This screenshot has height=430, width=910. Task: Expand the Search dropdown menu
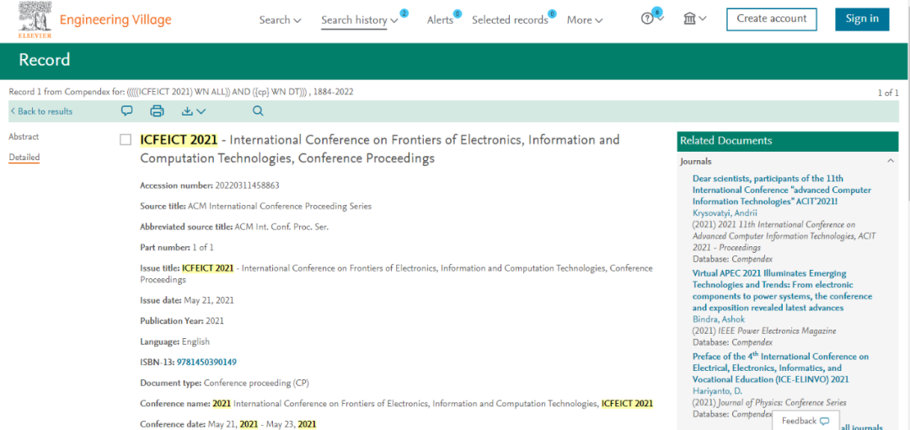pos(281,19)
